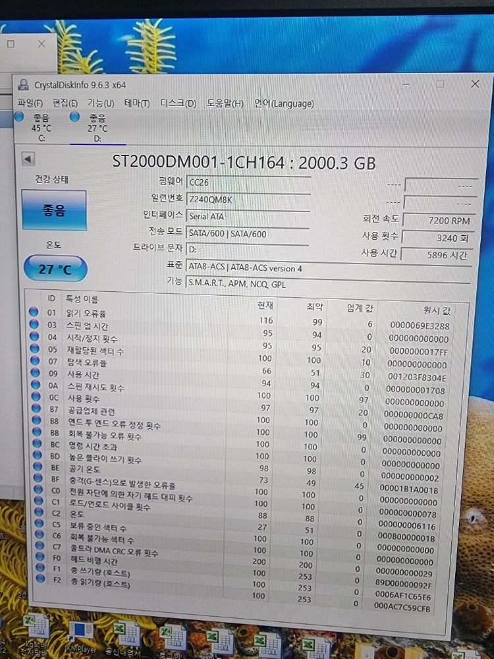Click the status dot for 09 사용 시간
494x659 pixels.
(36, 372)
